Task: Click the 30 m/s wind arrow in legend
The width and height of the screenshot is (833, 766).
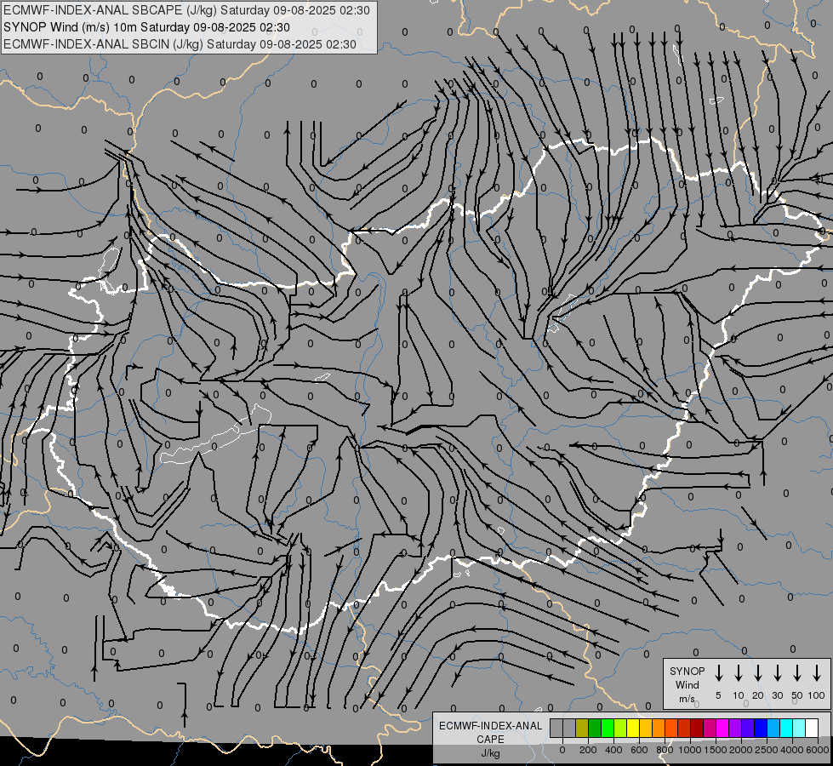Action: click(777, 673)
